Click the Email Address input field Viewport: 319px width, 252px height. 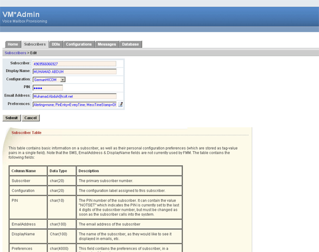coord(74,96)
